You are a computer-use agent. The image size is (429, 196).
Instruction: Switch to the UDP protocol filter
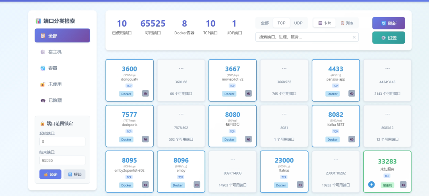coord(298,23)
